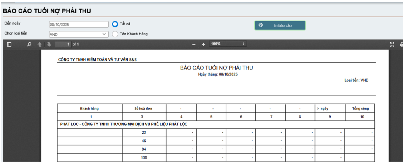This screenshot has height=162, width=403.
Task: Select the "Tên Khách Hàng" radio option
Action: (x=115, y=34)
